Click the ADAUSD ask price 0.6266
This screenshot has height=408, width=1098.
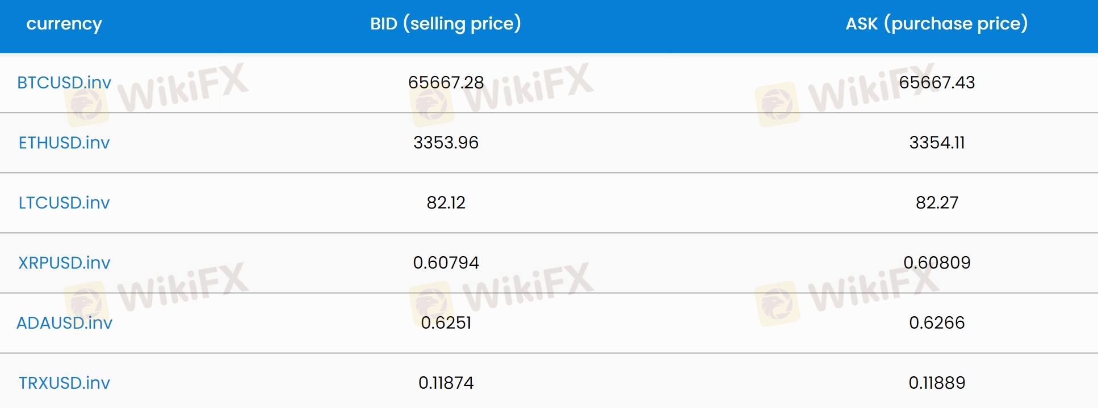pos(937,323)
